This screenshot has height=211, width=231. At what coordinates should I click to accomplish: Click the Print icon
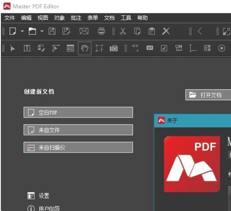pos(102,31)
